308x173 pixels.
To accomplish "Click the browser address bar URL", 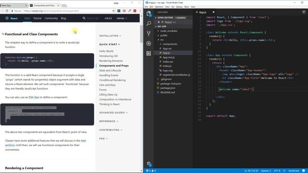I will pyautogui.click(x=51, y=11).
